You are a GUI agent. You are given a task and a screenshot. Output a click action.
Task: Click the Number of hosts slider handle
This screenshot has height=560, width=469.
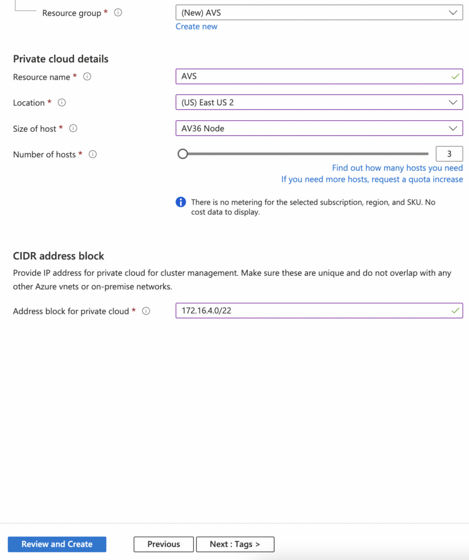tap(183, 154)
